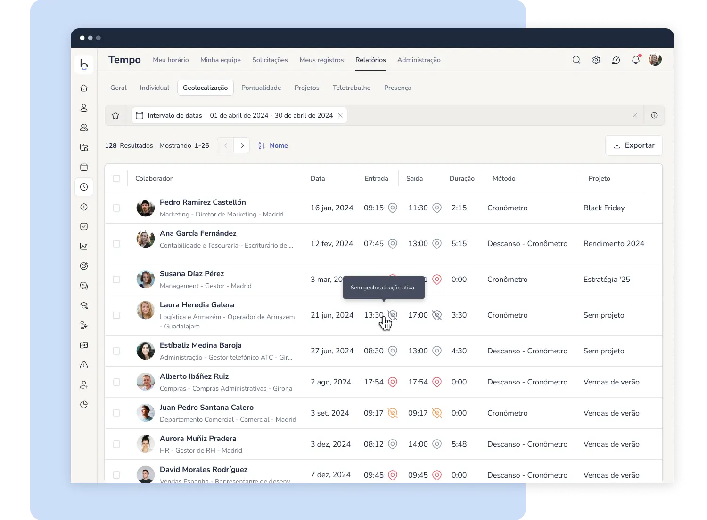
Task: Click the star to save filter
Action: (115, 115)
